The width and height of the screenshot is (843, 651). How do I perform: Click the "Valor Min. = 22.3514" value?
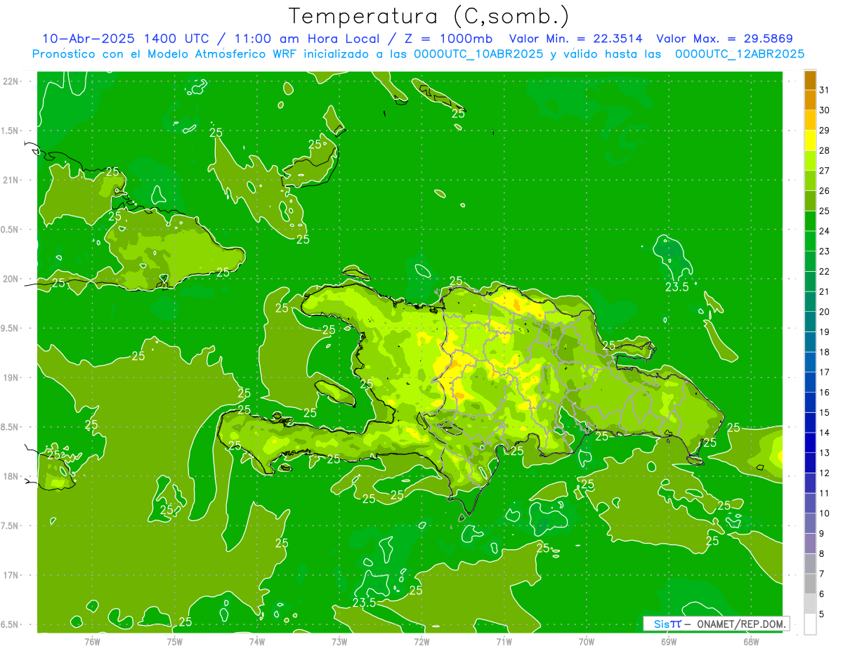tap(575, 39)
